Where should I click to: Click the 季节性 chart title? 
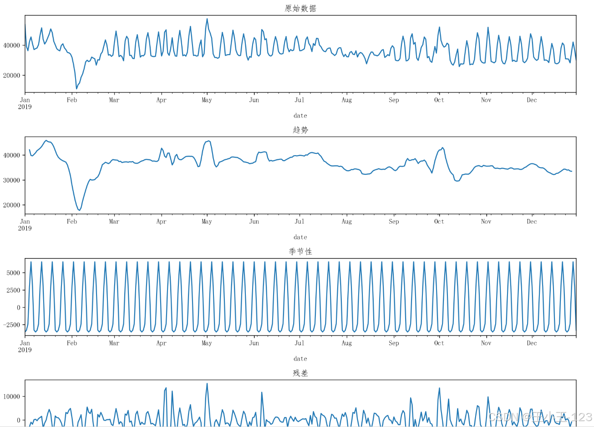tap(300, 251)
